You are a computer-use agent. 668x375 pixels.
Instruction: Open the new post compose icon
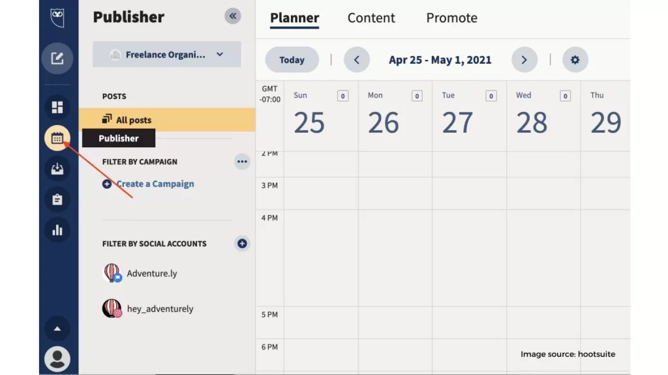(x=57, y=58)
